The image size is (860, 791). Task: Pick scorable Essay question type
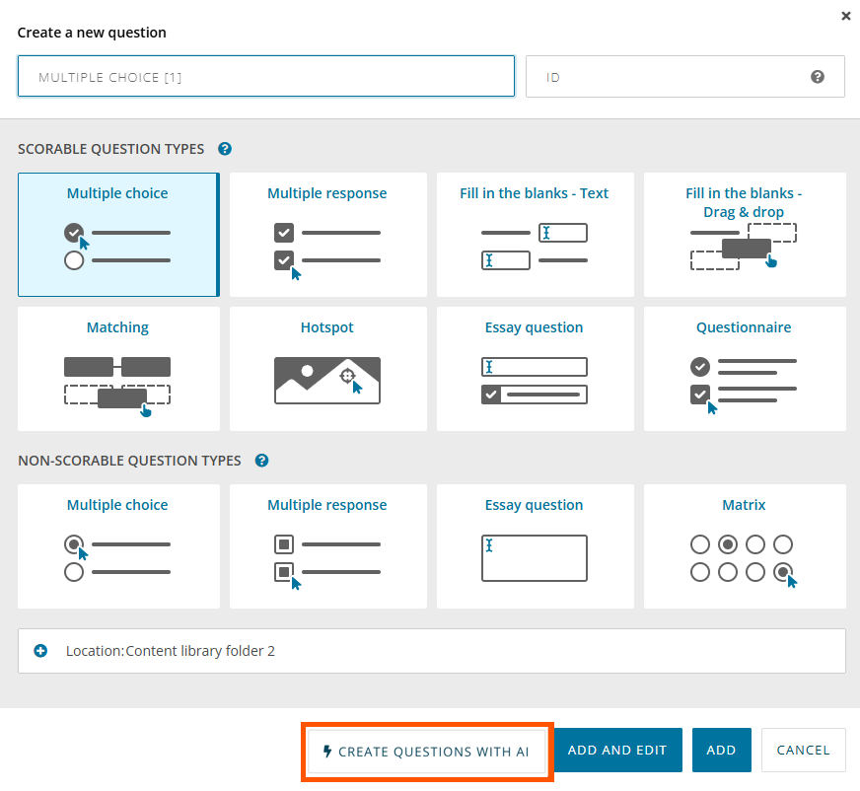coord(535,369)
